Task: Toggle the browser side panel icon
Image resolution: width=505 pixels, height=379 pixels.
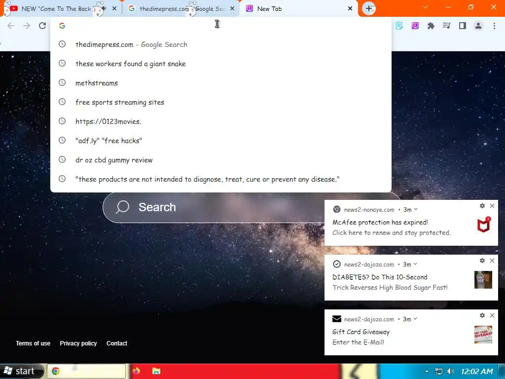Action: [463, 26]
